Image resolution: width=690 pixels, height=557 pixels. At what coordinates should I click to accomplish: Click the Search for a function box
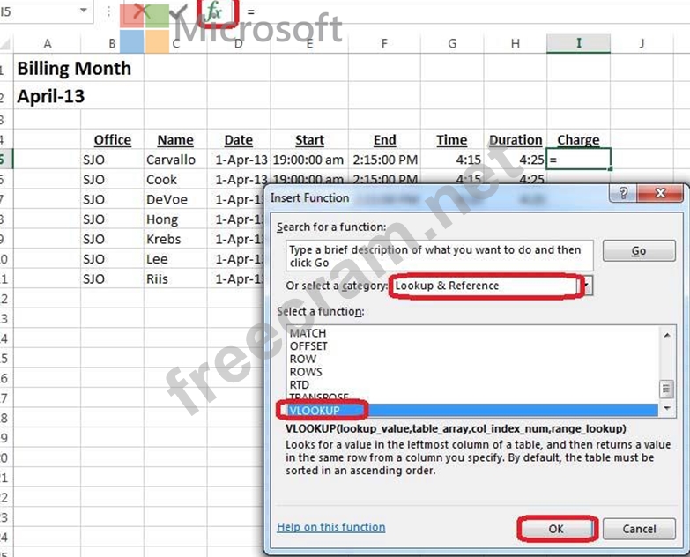pyautogui.click(x=439, y=256)
